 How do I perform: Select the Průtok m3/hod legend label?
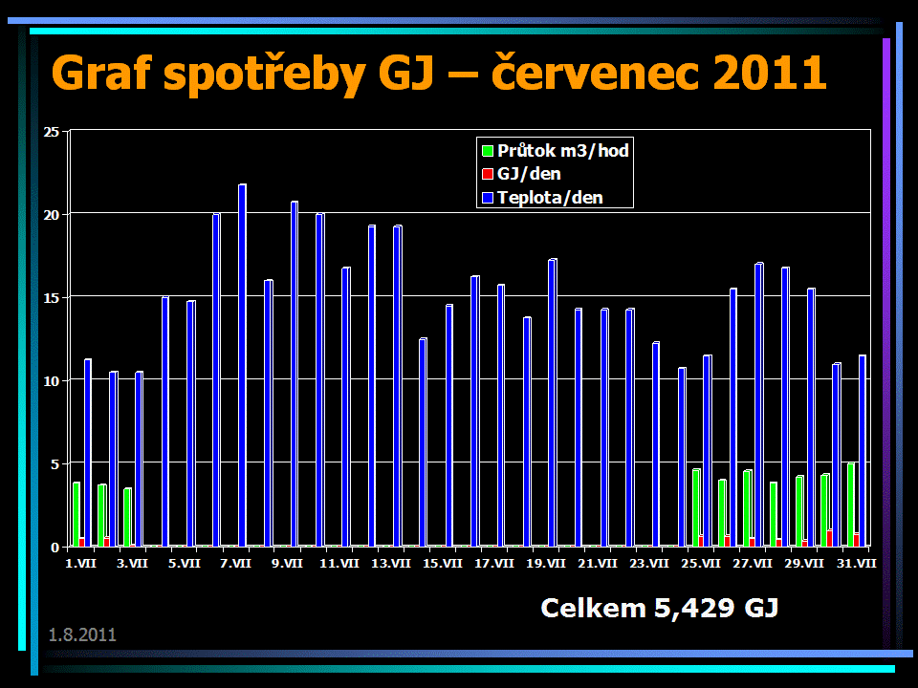tap(563, 151)
